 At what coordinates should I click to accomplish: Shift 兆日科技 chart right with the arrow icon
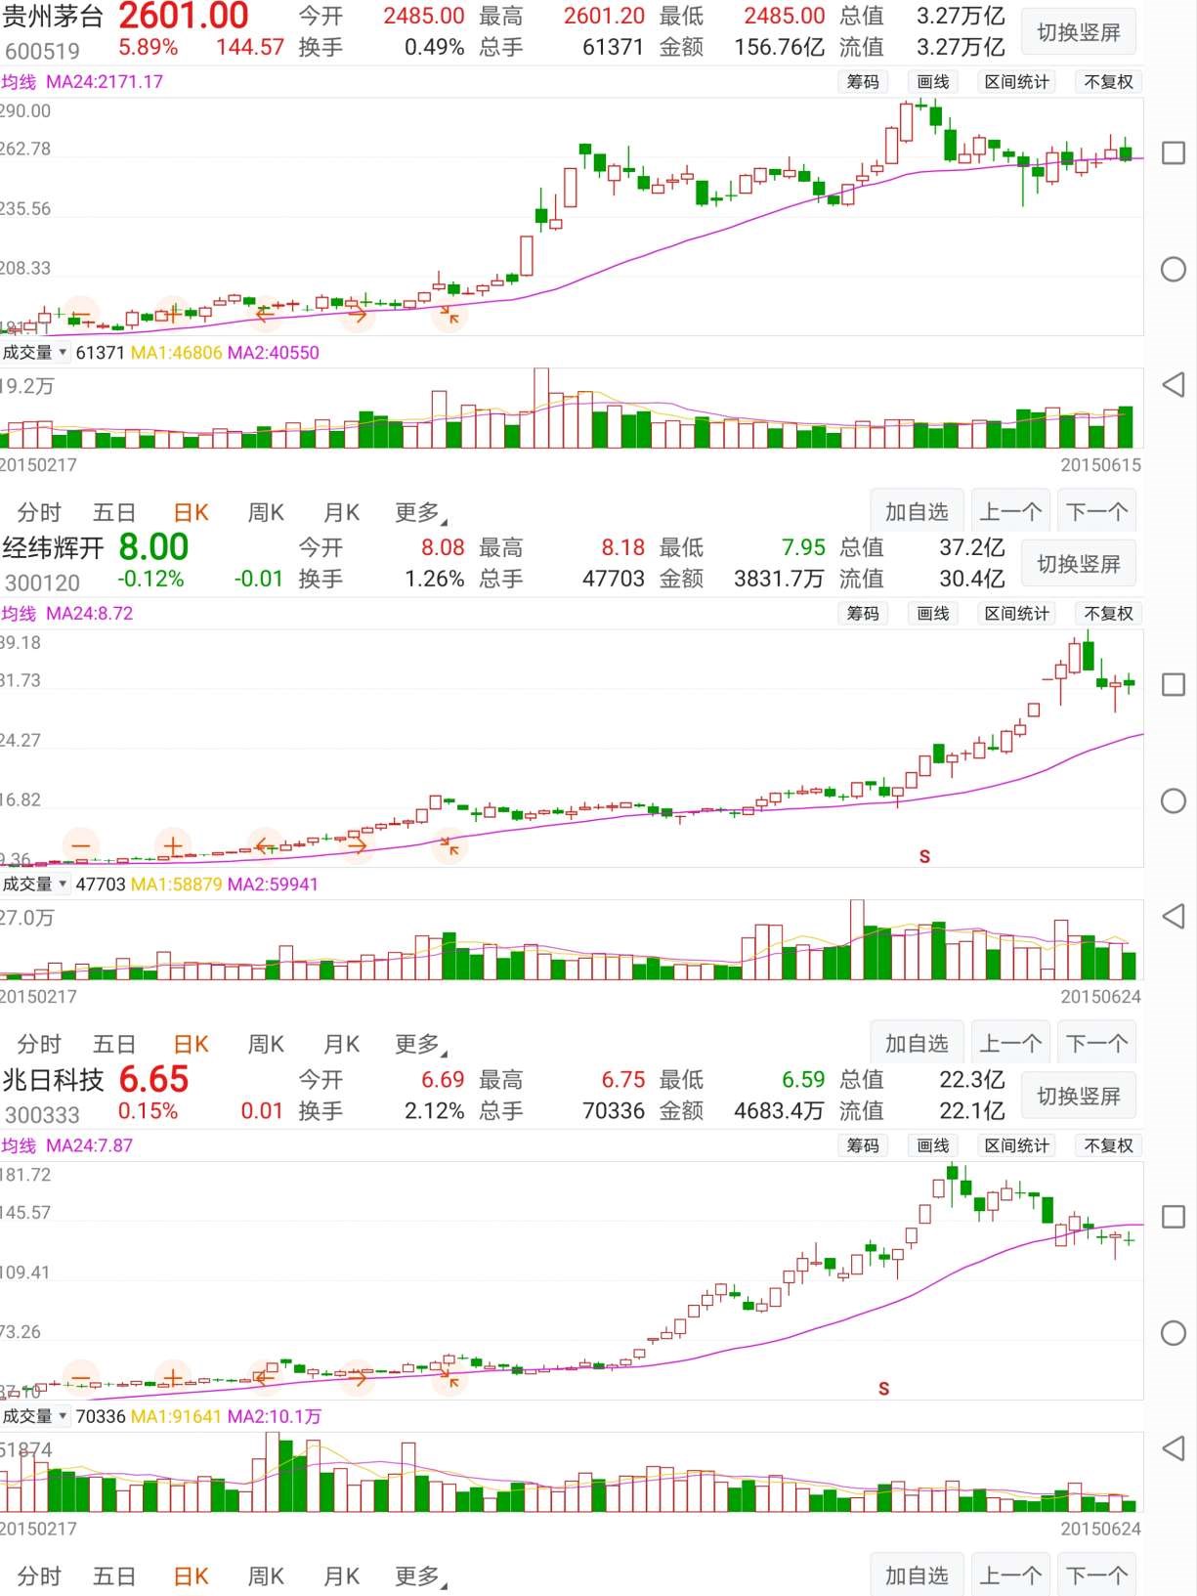coord(357,1378)
